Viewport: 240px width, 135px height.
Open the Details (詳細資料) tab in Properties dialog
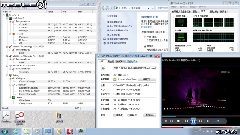pos(120,61)
